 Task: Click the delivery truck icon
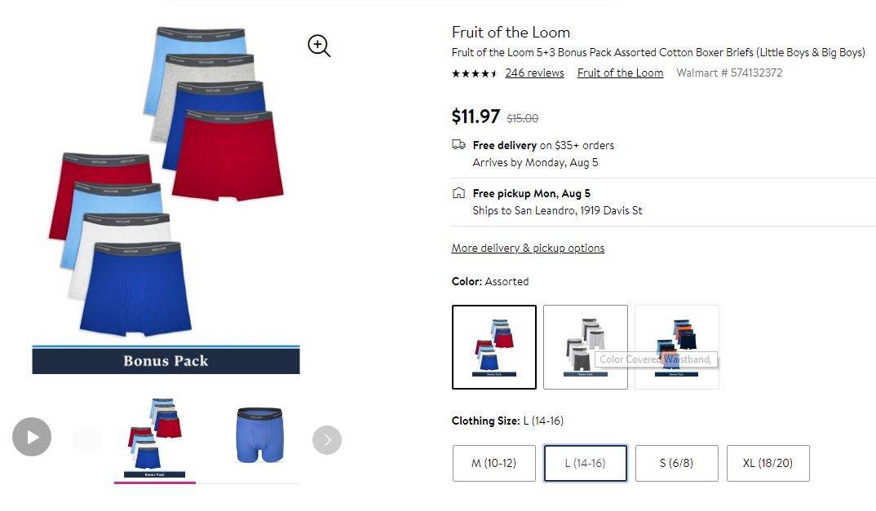tap(458, 144)
